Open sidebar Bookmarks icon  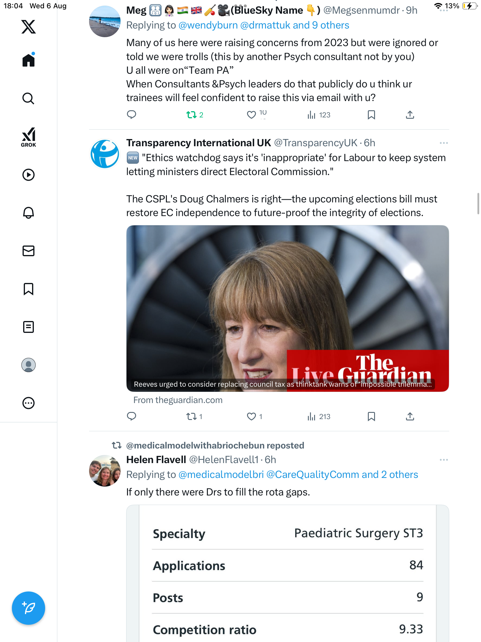coord(29,289)
